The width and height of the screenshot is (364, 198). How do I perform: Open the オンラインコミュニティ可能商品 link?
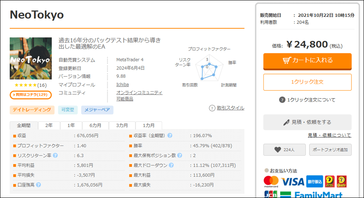click(139, 96)
